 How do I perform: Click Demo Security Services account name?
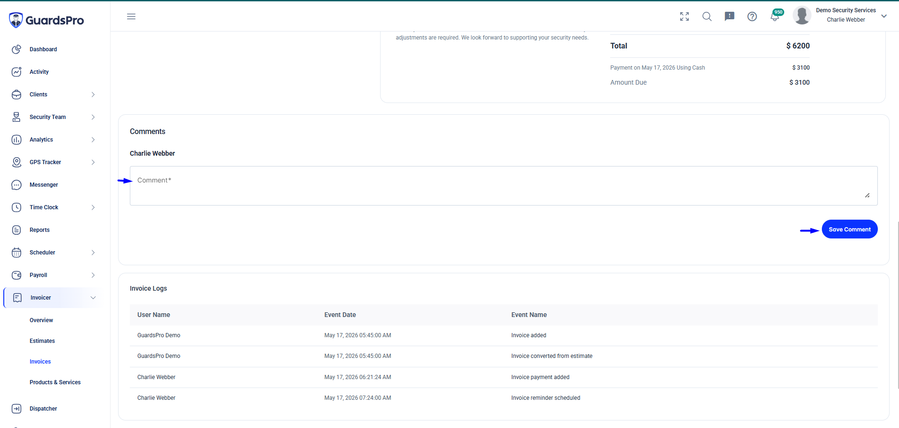tap(846, 10)
